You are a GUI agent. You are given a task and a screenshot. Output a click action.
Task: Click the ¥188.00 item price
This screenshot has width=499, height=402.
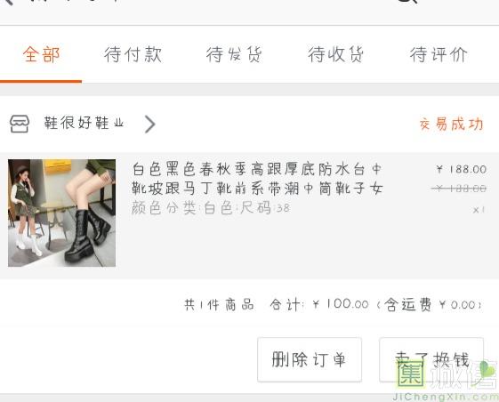461,169
